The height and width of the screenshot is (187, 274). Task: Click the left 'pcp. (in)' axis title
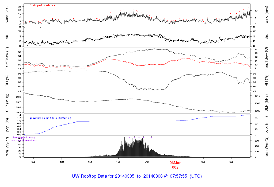pos(7,125)
